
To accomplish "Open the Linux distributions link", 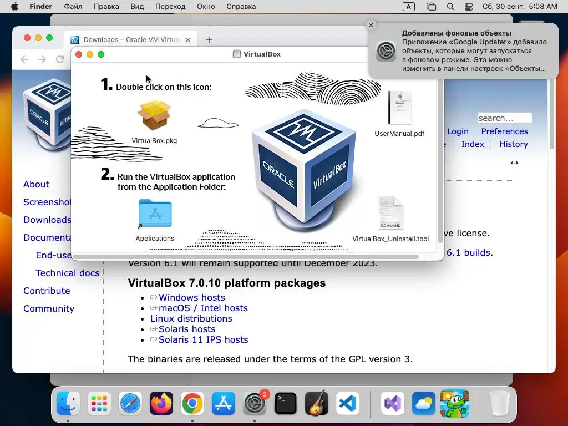I will point(191,318).
